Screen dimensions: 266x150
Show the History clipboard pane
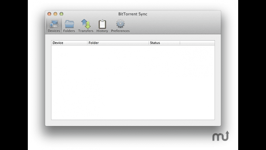point(102,26)
